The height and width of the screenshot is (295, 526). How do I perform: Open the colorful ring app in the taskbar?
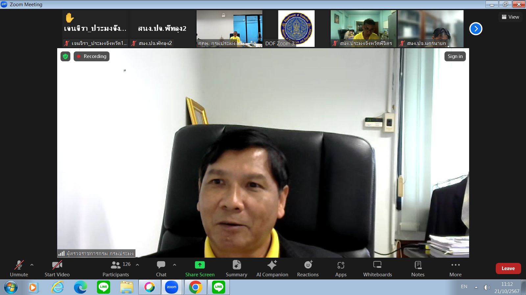[150, 287]
